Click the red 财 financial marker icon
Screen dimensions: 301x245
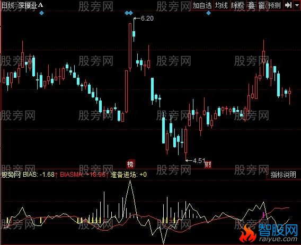point(208,164)
